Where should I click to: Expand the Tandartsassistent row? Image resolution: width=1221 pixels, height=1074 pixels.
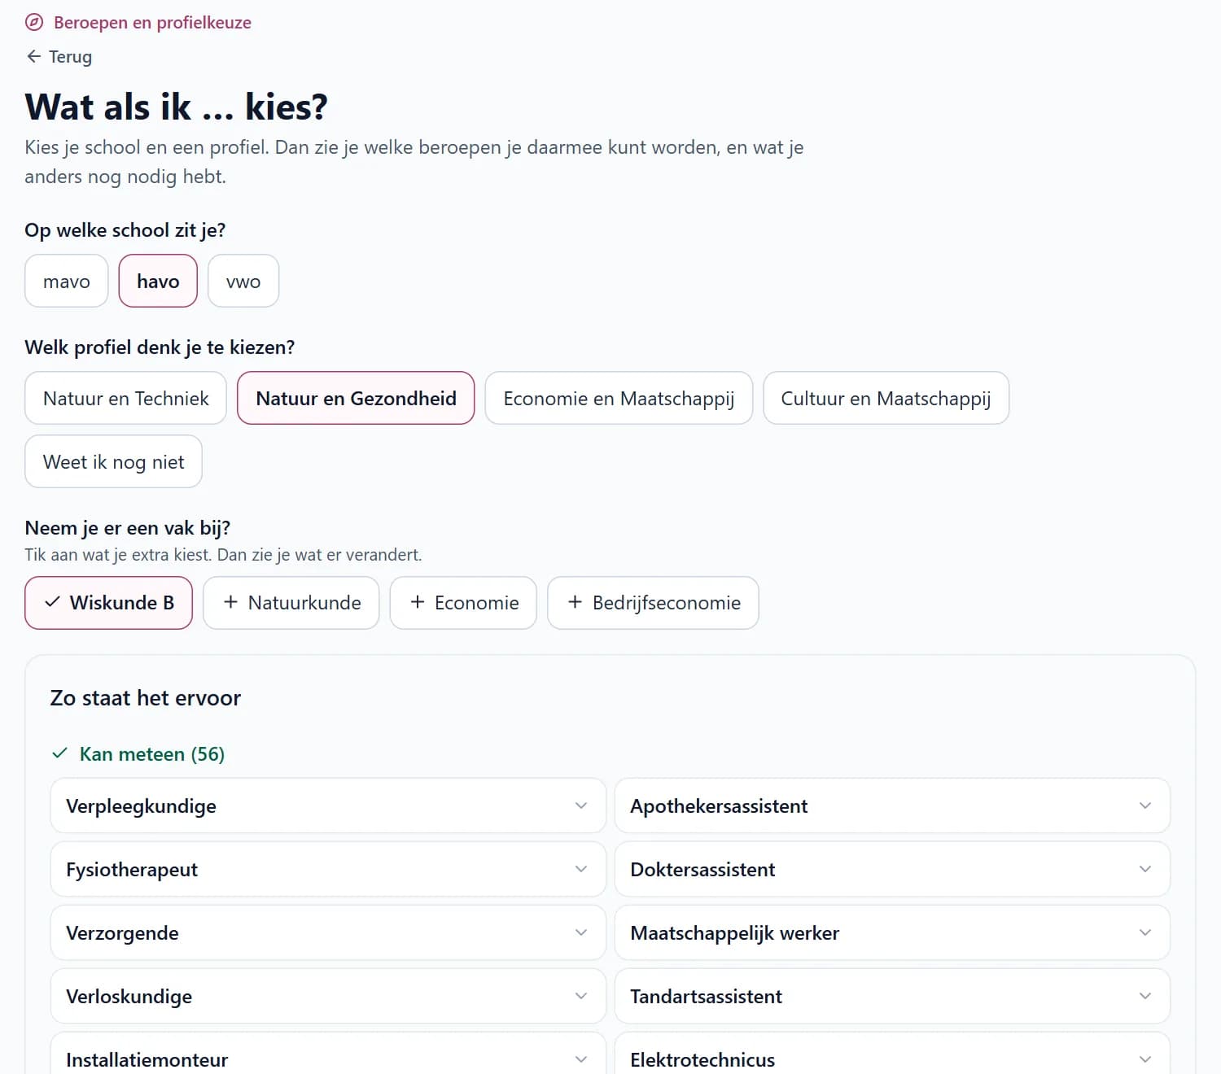click(x=892, y=996)
